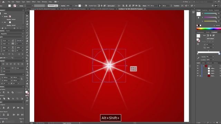Close the active Untitled-2 document tab
This screenshot has width=221, height=124.
point(145,9)
